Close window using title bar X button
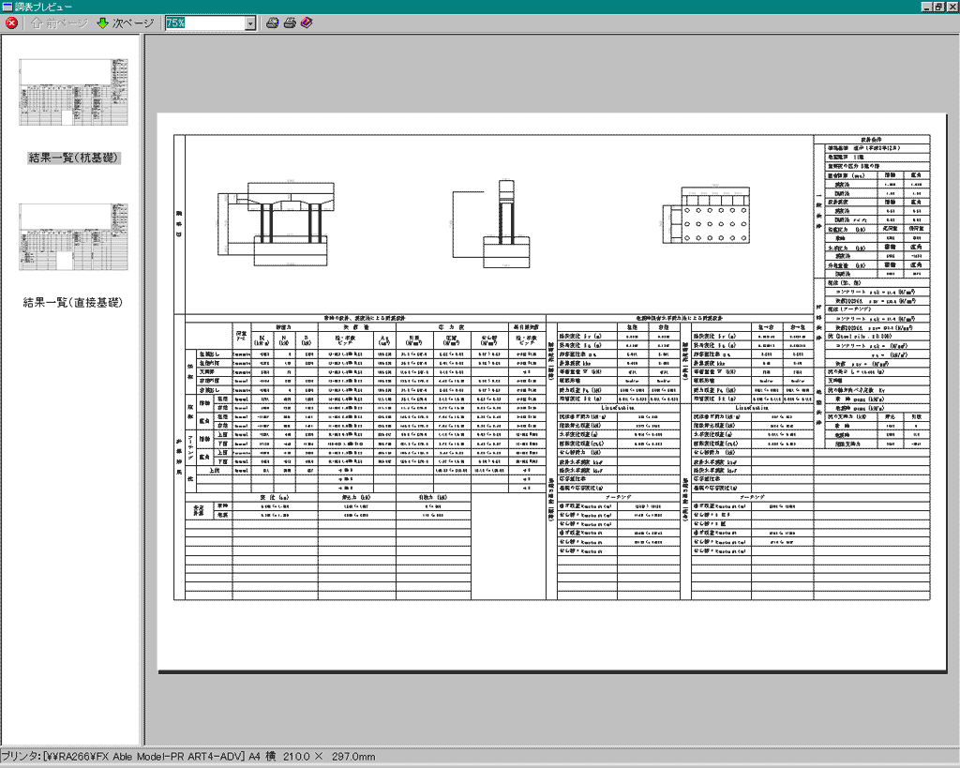Viewport: 960px width, 768px height. click(x=952, y=7)
